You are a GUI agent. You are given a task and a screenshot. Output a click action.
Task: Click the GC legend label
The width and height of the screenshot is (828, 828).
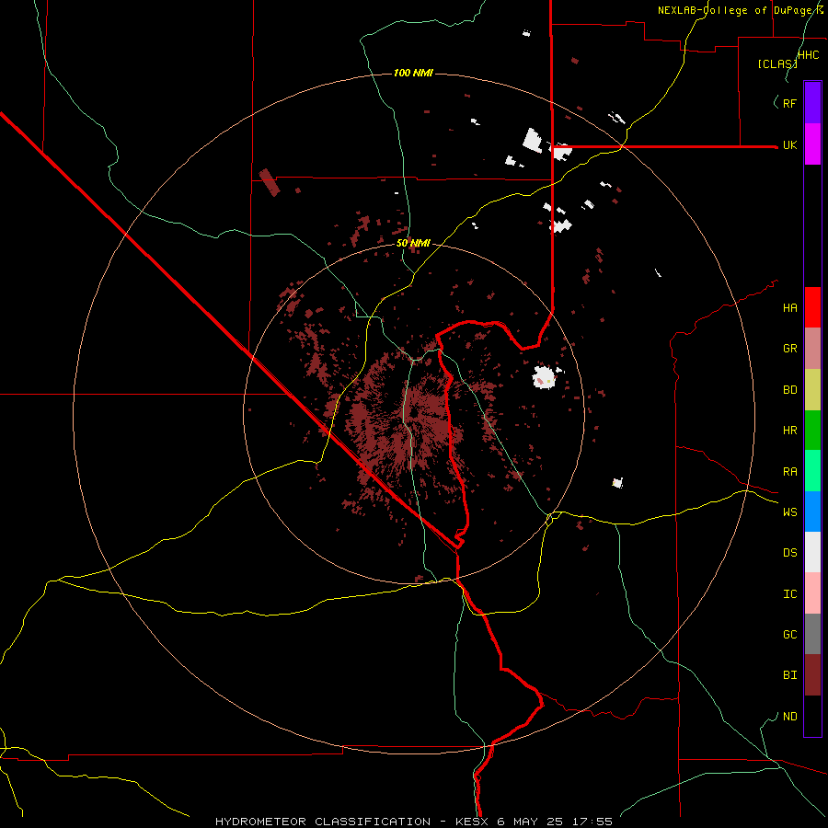(789, 635)
